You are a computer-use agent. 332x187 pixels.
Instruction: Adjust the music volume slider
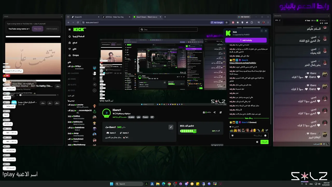point(38,95)
